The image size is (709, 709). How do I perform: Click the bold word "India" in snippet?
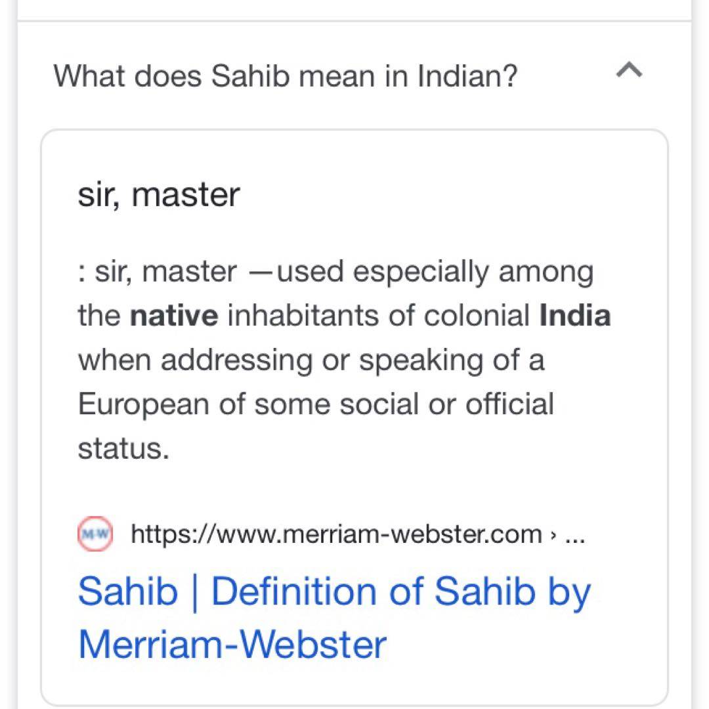click(x=575, y=316)
